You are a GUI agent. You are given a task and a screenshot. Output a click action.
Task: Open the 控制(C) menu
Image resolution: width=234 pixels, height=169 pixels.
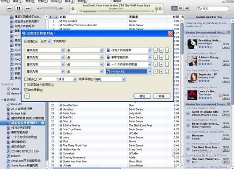[43, 1]
